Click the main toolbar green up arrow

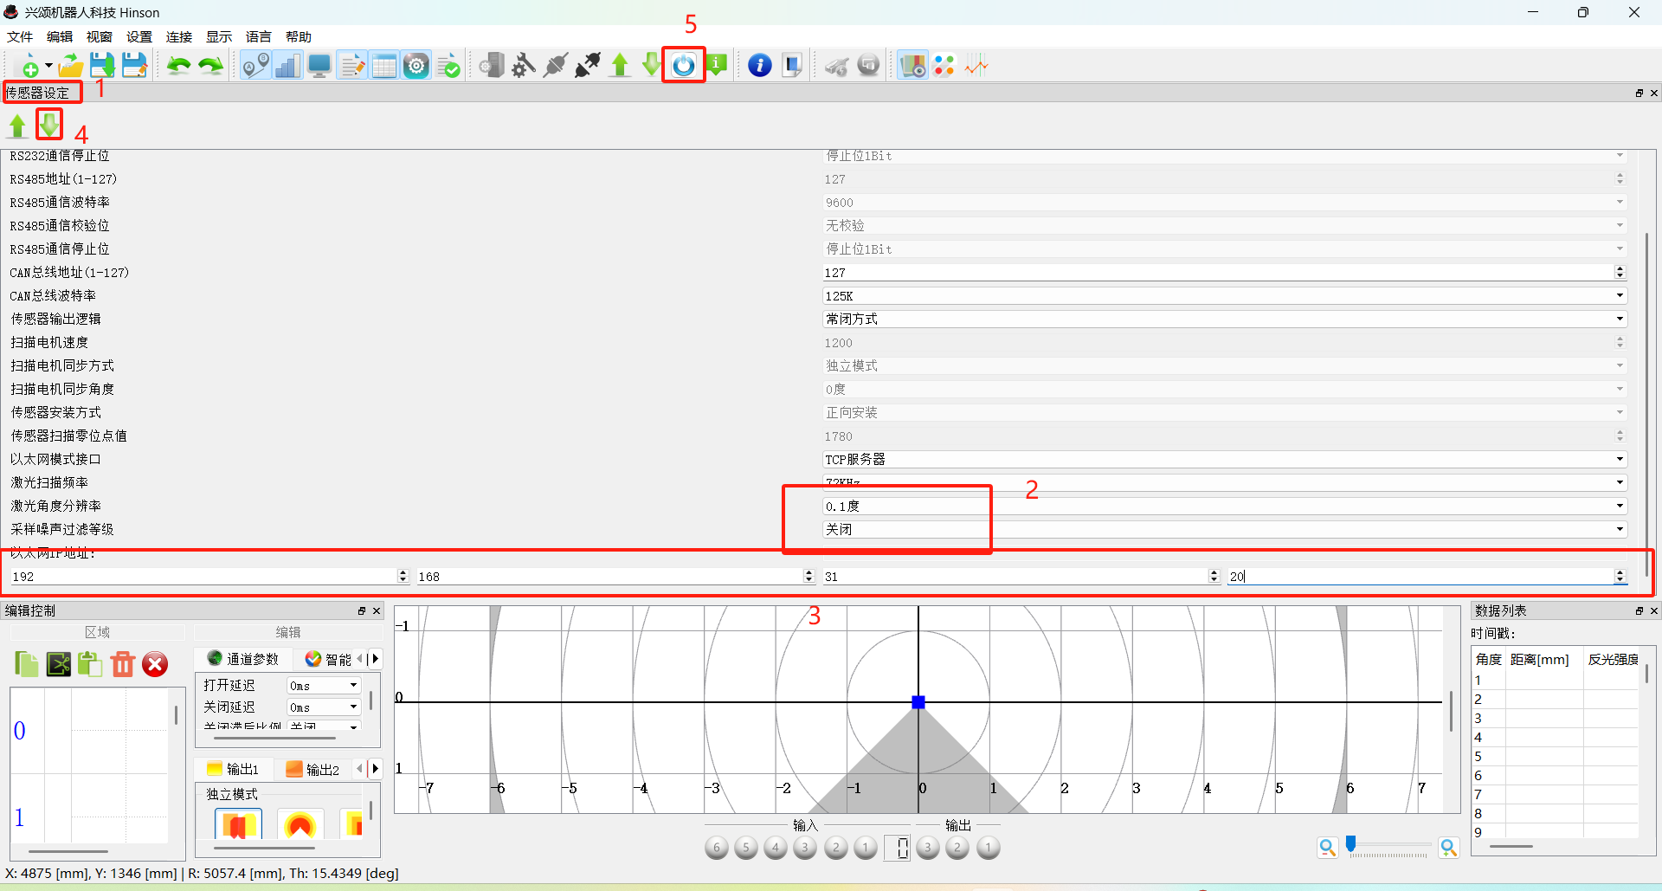click(x=620, y=66)
